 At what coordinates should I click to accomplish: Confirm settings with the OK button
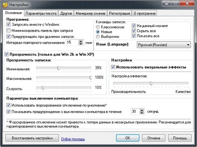point(128,138)
